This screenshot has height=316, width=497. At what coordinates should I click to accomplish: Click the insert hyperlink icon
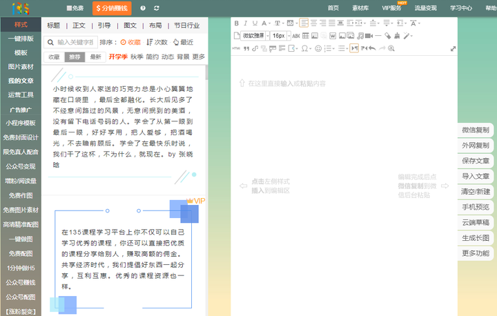pyautogui.click(x=255, y=48)
